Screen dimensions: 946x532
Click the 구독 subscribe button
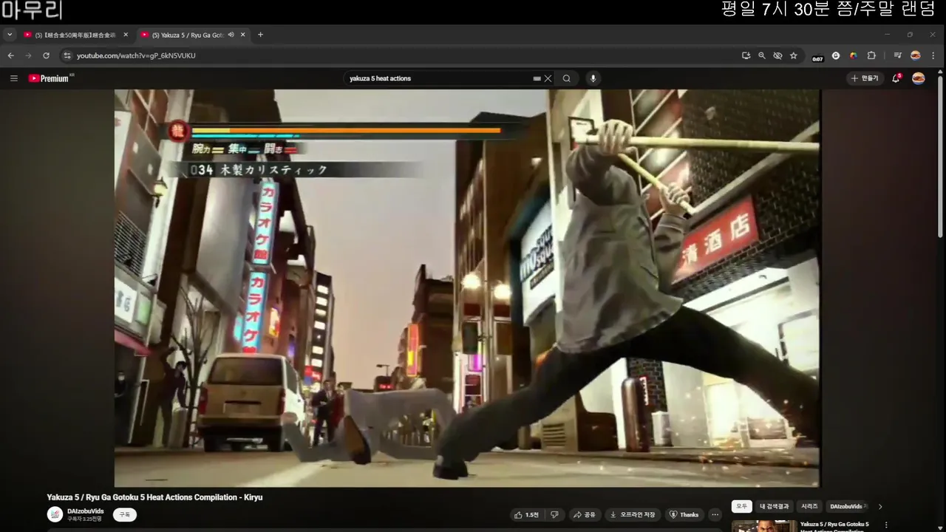pos(125,514)
